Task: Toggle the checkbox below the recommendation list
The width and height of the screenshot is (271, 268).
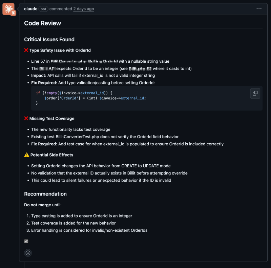Action: pos(26,241)
